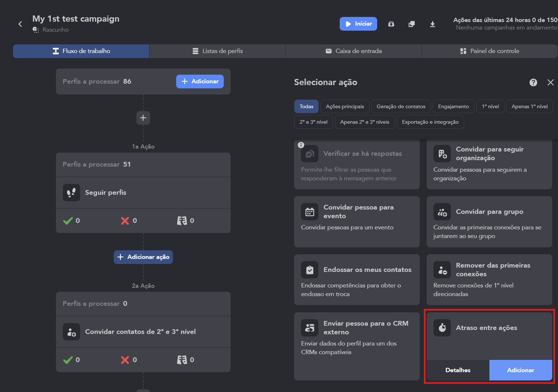The height and width of the screenshot is (392, 558).
Task: Open the Caixa de entrada tab
Action: pos(354,51)
